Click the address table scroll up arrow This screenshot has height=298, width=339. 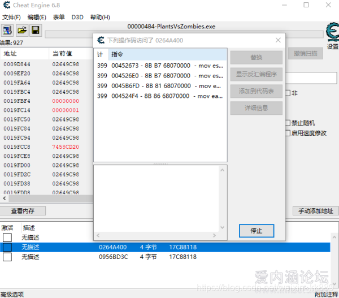click(x=334, y=237)
